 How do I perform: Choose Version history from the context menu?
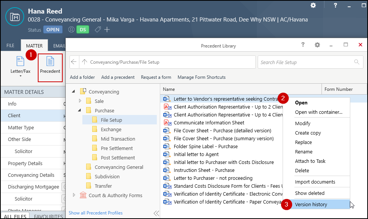(x=311, y=205)
